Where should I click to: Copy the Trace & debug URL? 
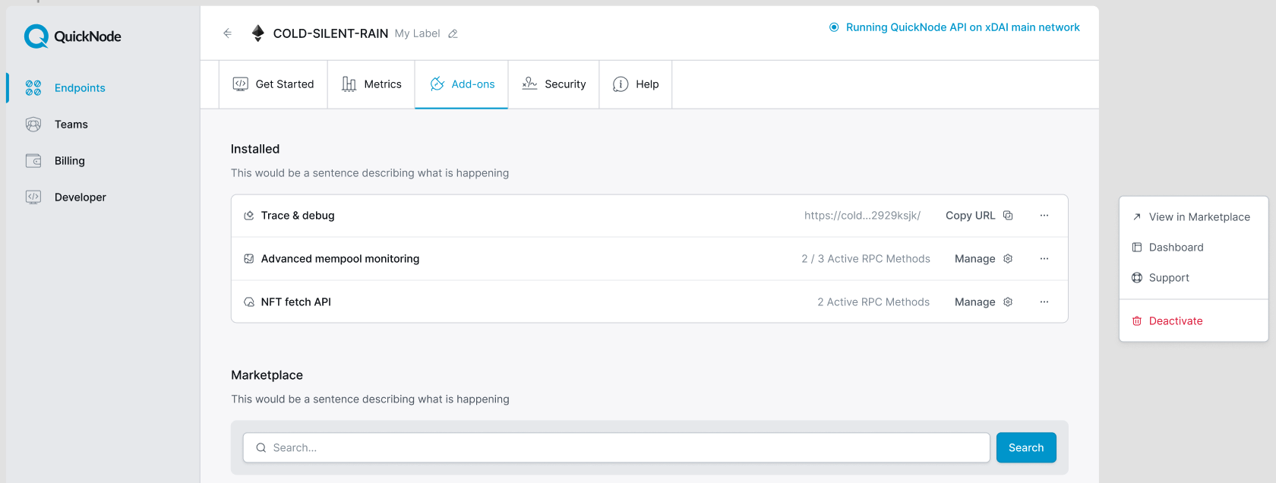(x=979, y=216)
